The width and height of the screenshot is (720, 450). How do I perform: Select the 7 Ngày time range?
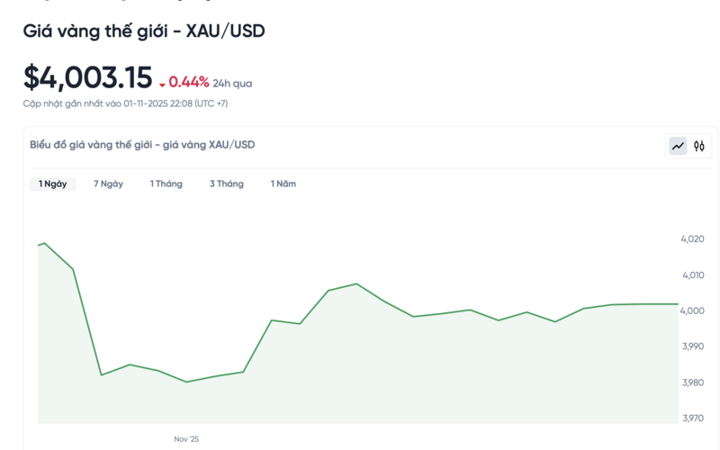(108, 184)
